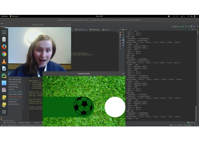
Task: Run the main configuration with green play icon
Action: pos(180,27)
